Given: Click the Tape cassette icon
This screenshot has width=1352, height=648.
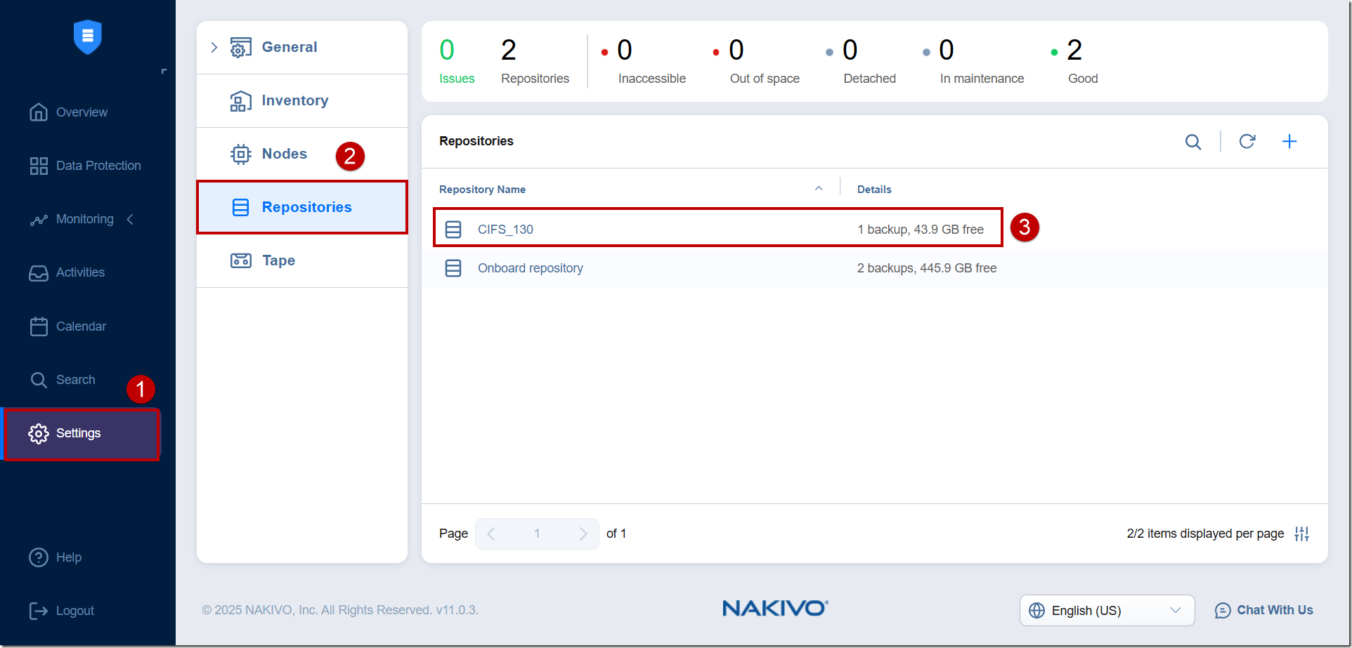Looking at the screenshot, I should (241, 260).
